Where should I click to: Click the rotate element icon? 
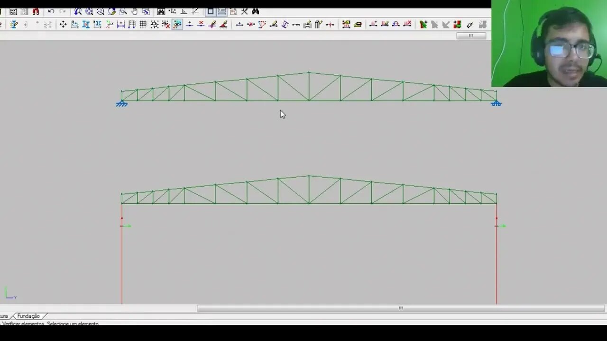(x=74, y=24)
